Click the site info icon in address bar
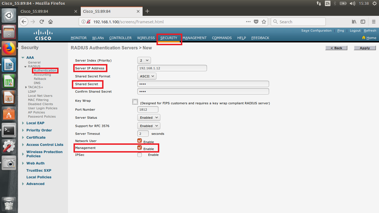Screen dimensions: 379x213 pos(84,22)
